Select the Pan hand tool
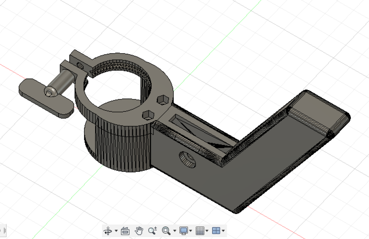The width and height of the screenshot is (369, 239). (x=139, y=231)
